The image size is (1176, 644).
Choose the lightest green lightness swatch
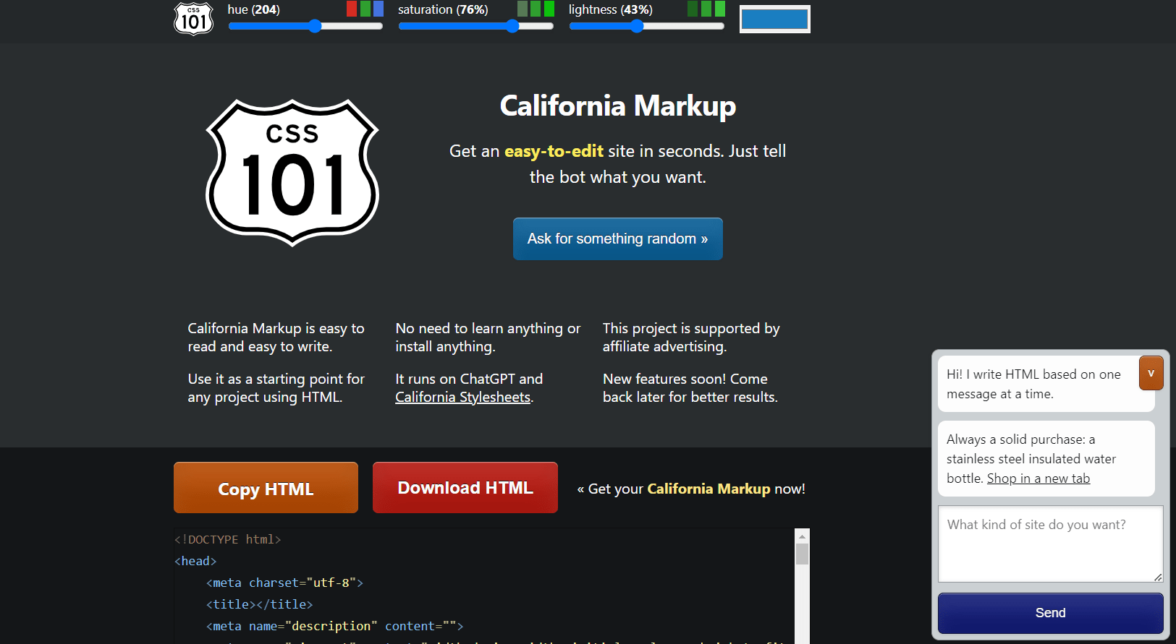(720, 9)
